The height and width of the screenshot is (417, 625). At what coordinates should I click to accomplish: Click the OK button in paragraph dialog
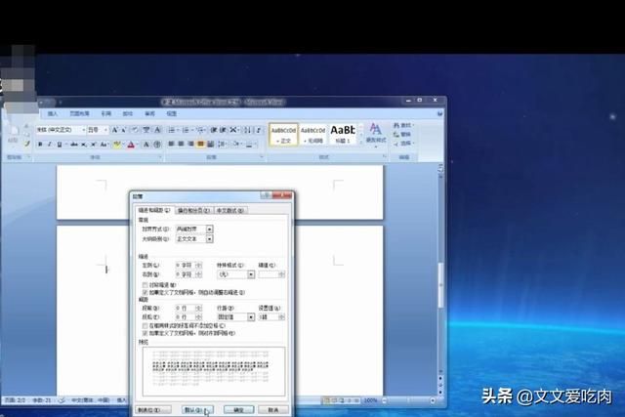pyautogui.click(x=239, y=410)
